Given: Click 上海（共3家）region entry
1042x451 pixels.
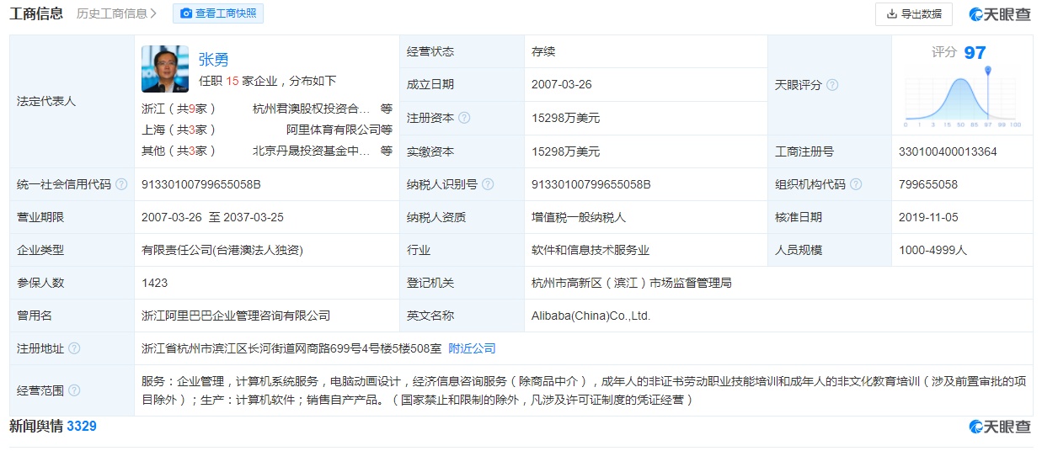Looking at the screenshot, I should click(x=179, y=130).
